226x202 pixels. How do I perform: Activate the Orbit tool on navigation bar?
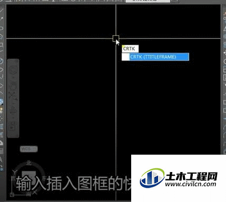coord(13,110)
